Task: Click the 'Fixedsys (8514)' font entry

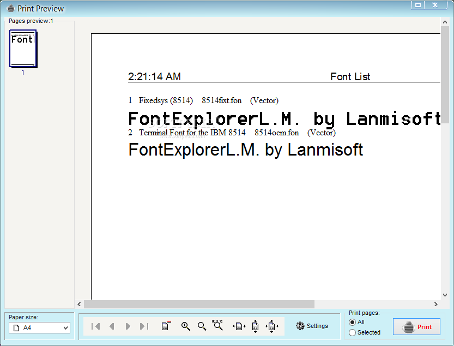Action: point(166,100)
